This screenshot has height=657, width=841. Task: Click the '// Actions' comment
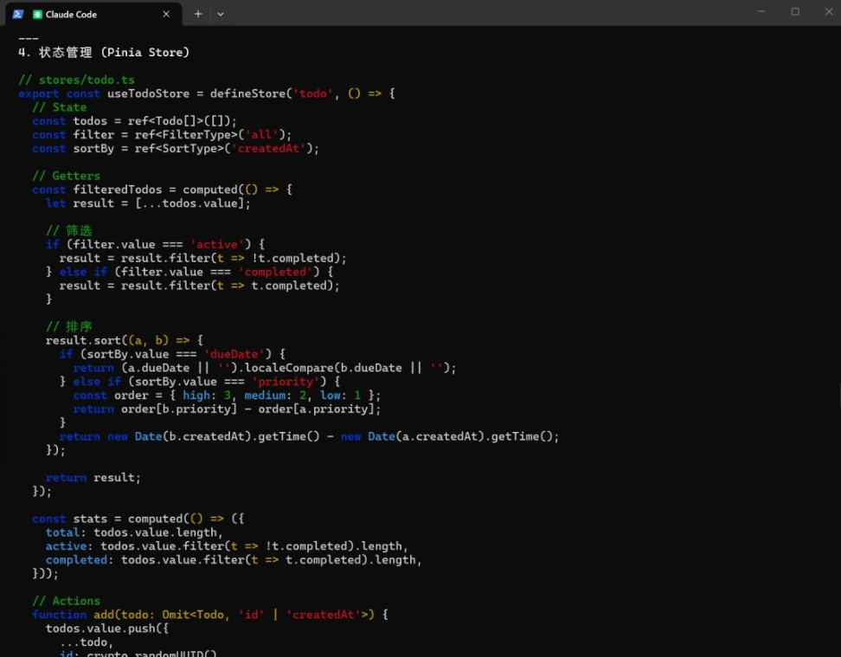pos(66,602)
